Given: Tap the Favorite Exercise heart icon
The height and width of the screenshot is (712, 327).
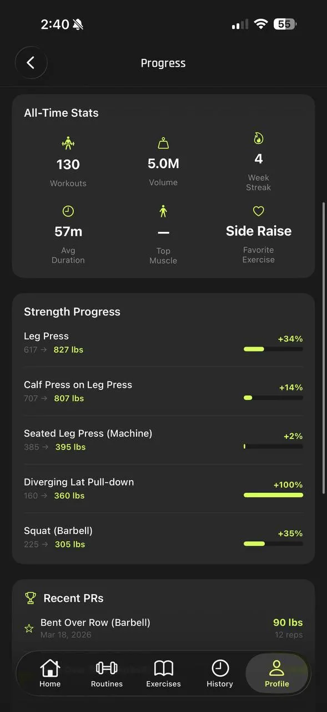Looking at the screenshot, I should (x=258, y=211).
